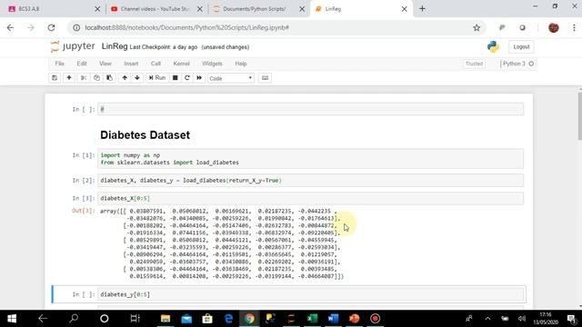Image resolution: width=582 pixels, height=327 pixels.
Task: Save notebook with the floppy disk icon
Action: click(x=55, y=78)
